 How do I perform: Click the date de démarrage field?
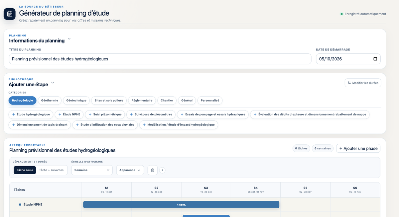click(348, 59)
